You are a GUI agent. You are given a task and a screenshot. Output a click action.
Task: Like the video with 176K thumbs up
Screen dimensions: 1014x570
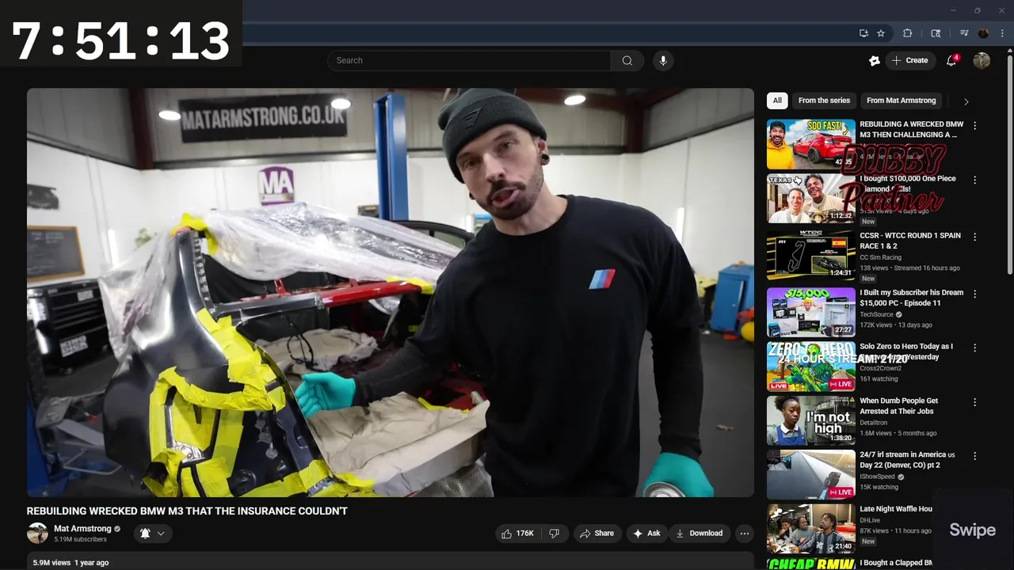click(x=518, y=534)
